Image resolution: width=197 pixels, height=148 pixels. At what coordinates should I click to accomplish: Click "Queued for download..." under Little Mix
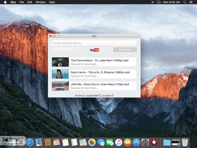84,88
